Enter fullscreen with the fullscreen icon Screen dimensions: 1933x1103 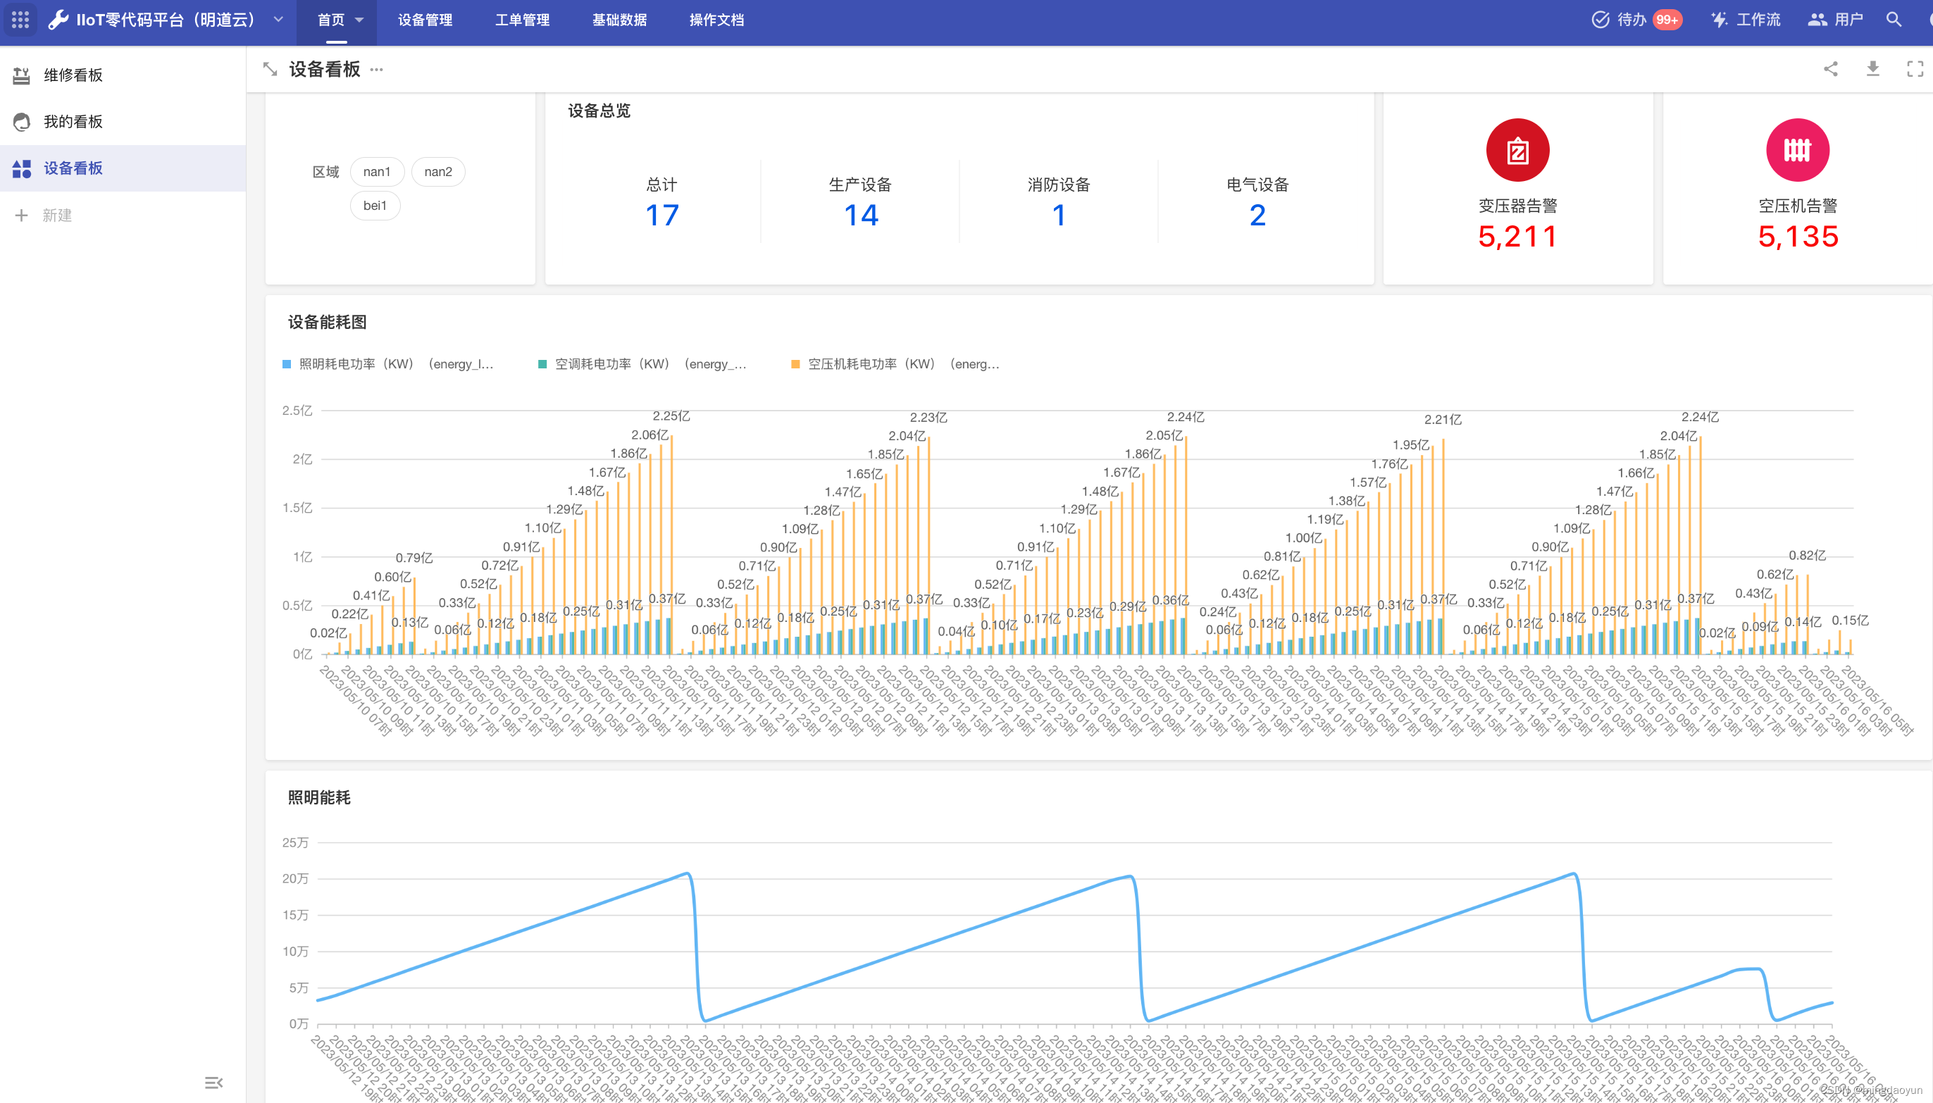(x=1915, y=69)
